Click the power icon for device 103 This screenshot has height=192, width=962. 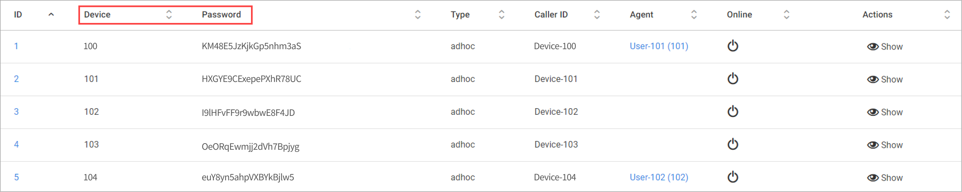[733, 144]
